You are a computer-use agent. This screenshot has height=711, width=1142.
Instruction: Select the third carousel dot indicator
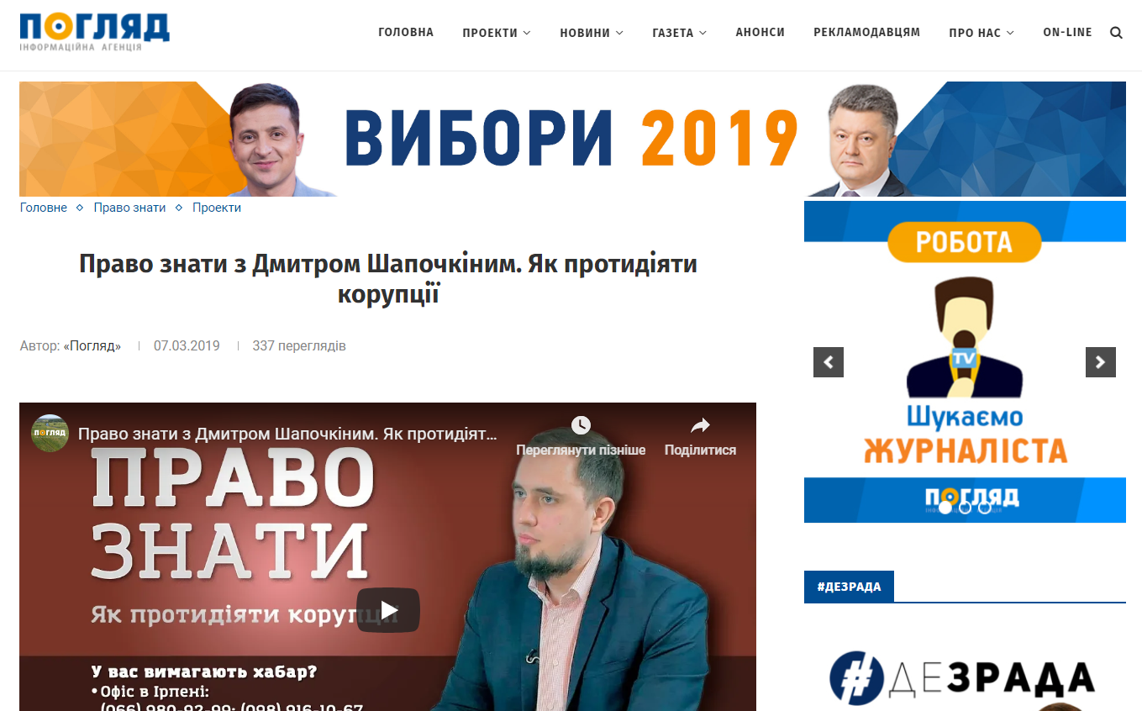coord(984,508)
